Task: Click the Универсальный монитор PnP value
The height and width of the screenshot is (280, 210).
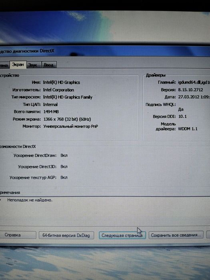Action: tap(71, 126)
